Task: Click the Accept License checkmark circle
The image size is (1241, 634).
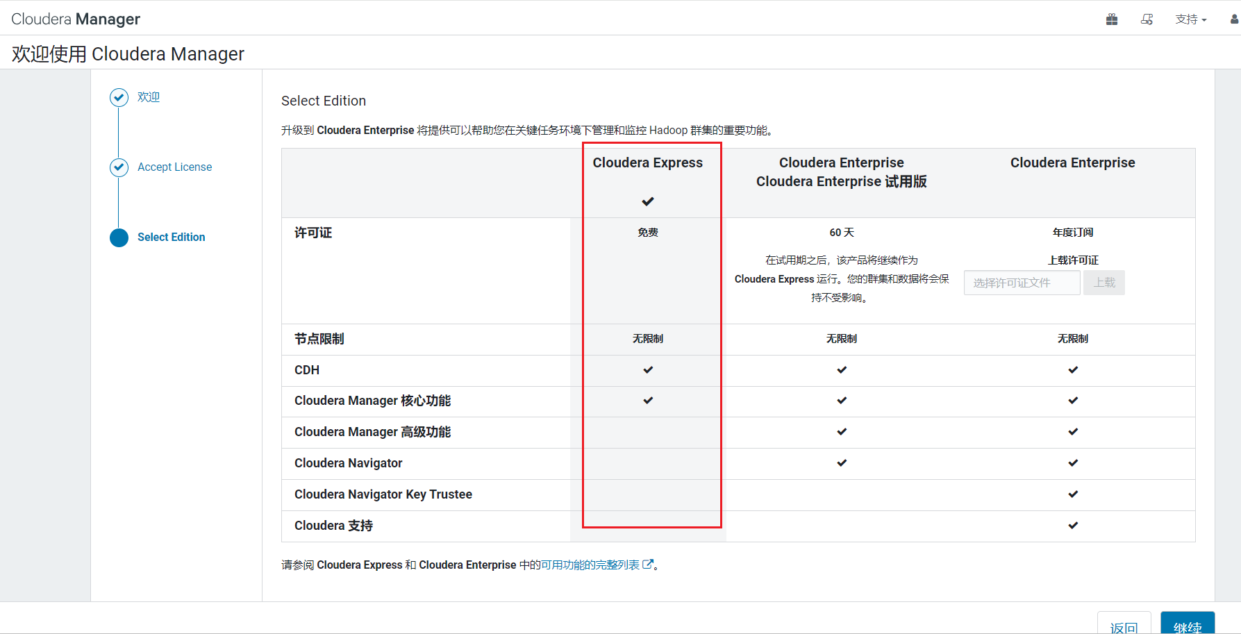Action: click(119, 167)
